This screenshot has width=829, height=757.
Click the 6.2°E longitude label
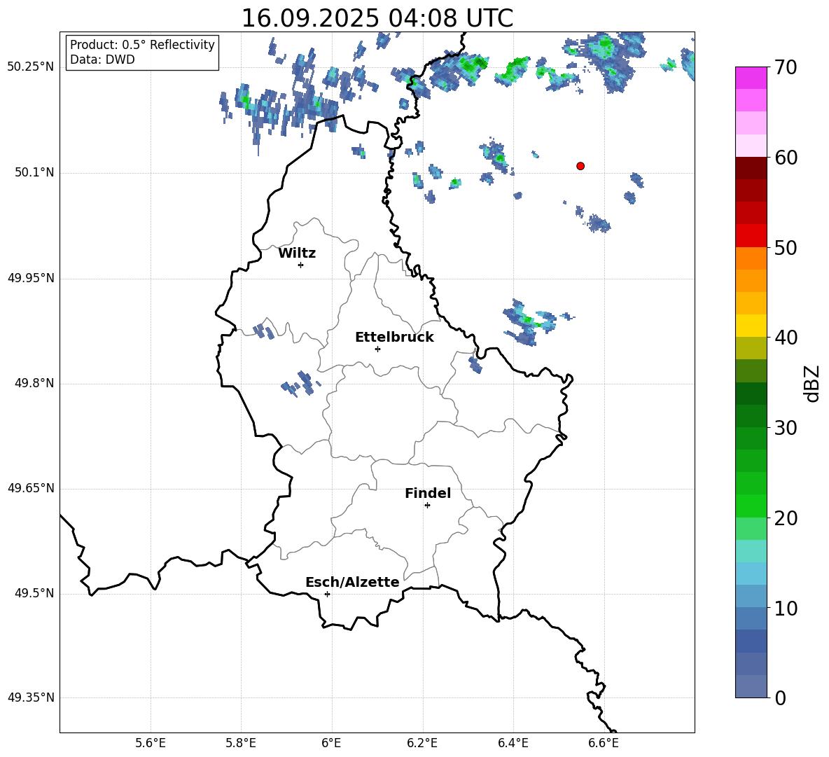tap(422, 744)
